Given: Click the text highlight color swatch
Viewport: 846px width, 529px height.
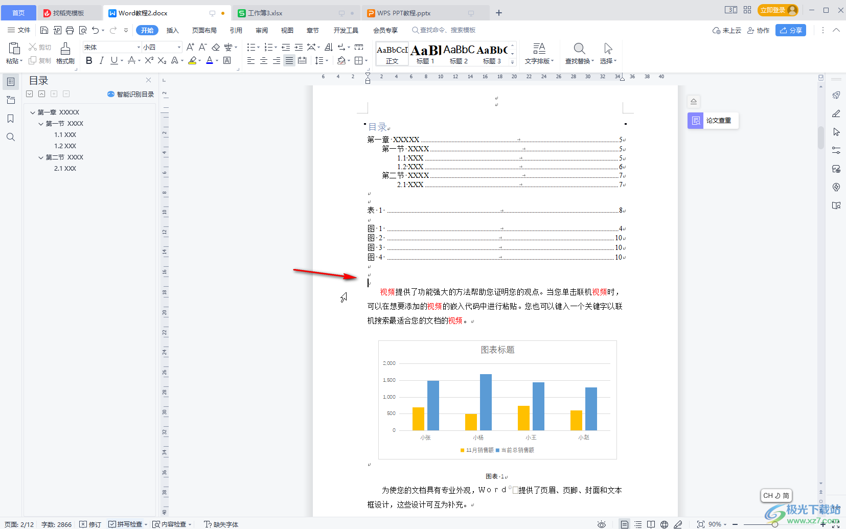Looking at the screenshot, I should click(x=192, y=60).
